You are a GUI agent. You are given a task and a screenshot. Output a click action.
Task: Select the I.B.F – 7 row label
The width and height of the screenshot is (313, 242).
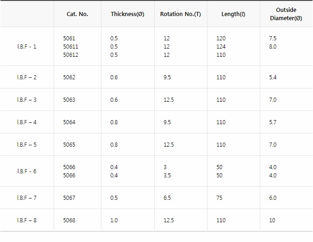coord(27,198)
